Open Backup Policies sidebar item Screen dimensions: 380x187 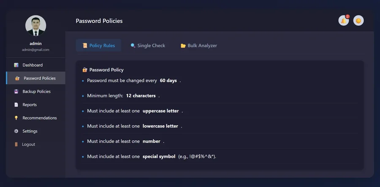coord(35,91)
